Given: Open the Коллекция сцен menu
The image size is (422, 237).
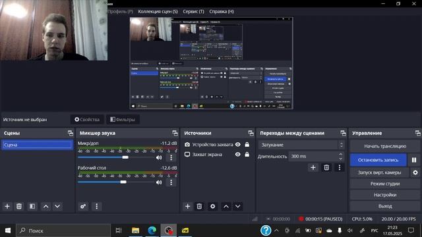Looking at the screenshot, I should tap(158, 12).
